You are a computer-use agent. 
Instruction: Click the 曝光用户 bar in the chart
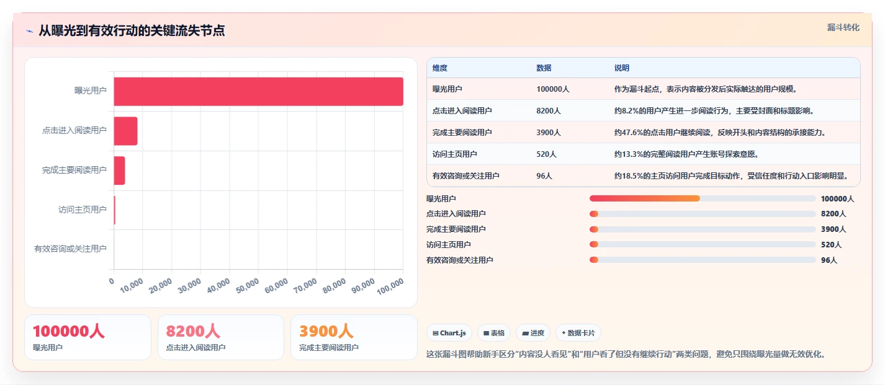click(x=258, y=91)
